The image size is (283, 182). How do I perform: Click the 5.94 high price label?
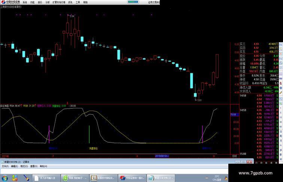coord(72,16)
